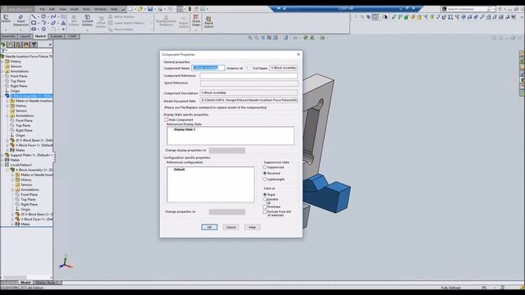This screenshot has height=295, width=525.
Task: Click the Search Commands box
Action: (468, 9)
